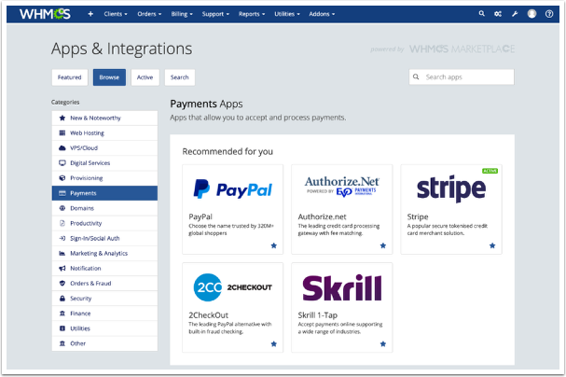
Task: Open the PayPal app card
Action: click(233, 209)
